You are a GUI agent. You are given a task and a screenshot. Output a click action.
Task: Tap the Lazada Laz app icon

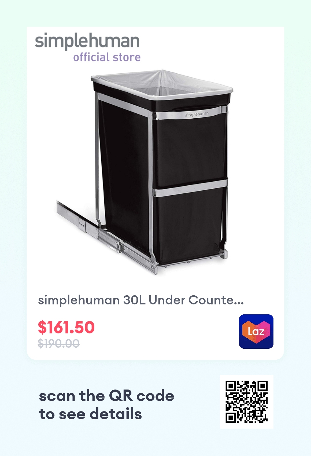tap(256, 332)
